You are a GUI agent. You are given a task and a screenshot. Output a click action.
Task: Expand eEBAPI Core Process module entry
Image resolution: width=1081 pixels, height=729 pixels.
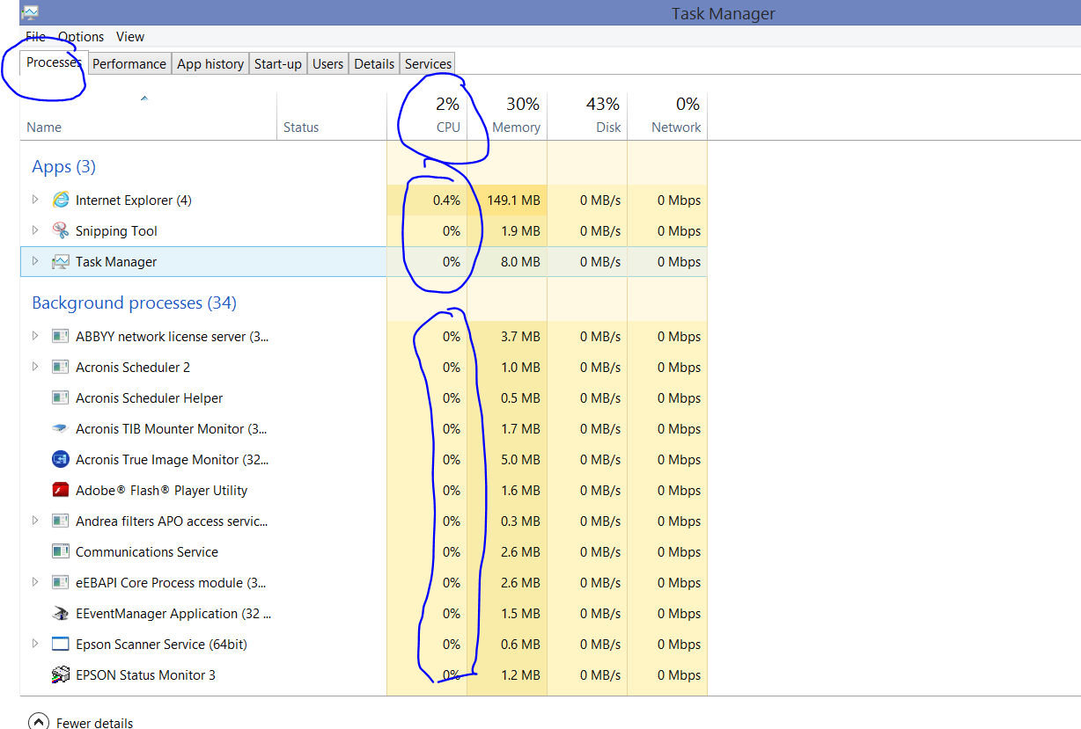pos(35,582)
